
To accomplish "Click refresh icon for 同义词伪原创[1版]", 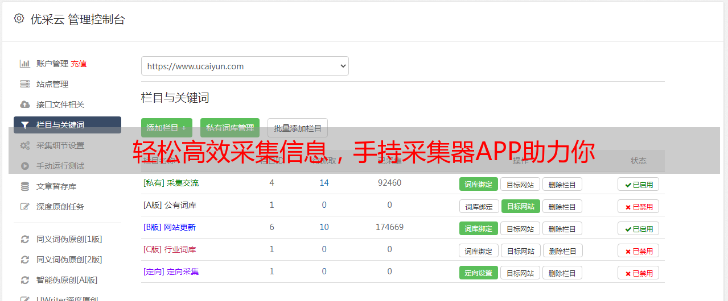I will (x=24, y=239).
